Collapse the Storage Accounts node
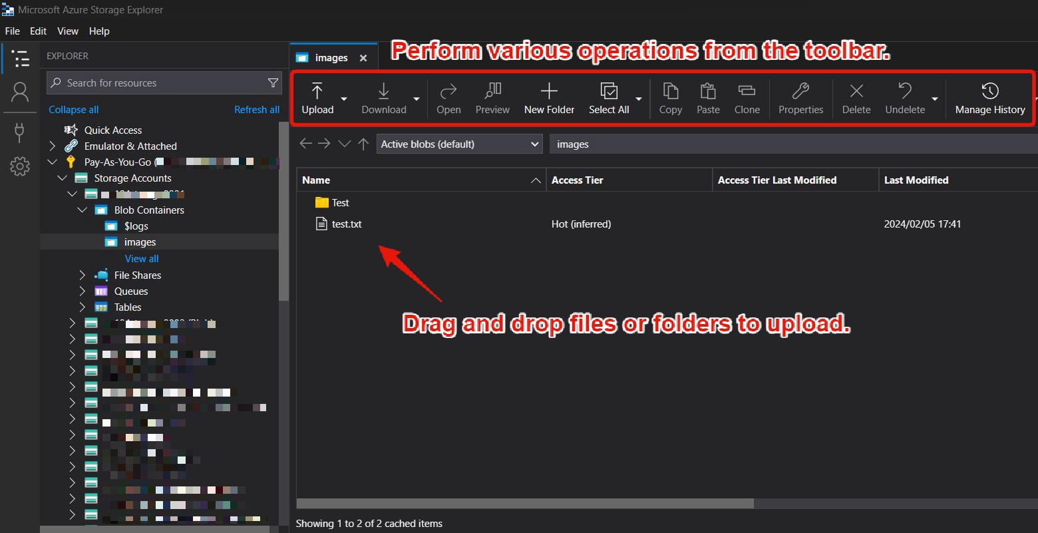Viewport: 1038px width, 533px height. (x=63, y=178)
